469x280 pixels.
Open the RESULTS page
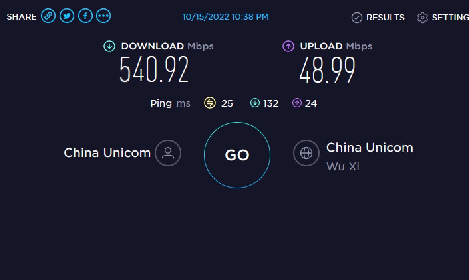pos(385,17)
